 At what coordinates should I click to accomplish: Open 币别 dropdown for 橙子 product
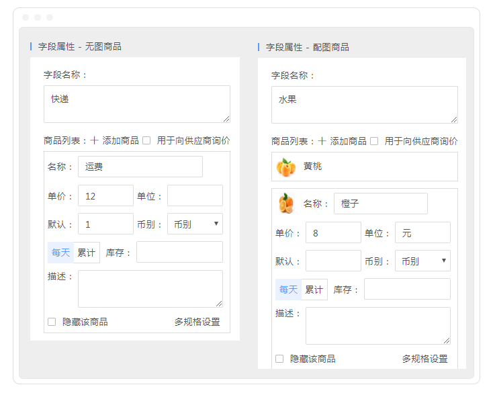pyautogui.click(x=422, y=261)
